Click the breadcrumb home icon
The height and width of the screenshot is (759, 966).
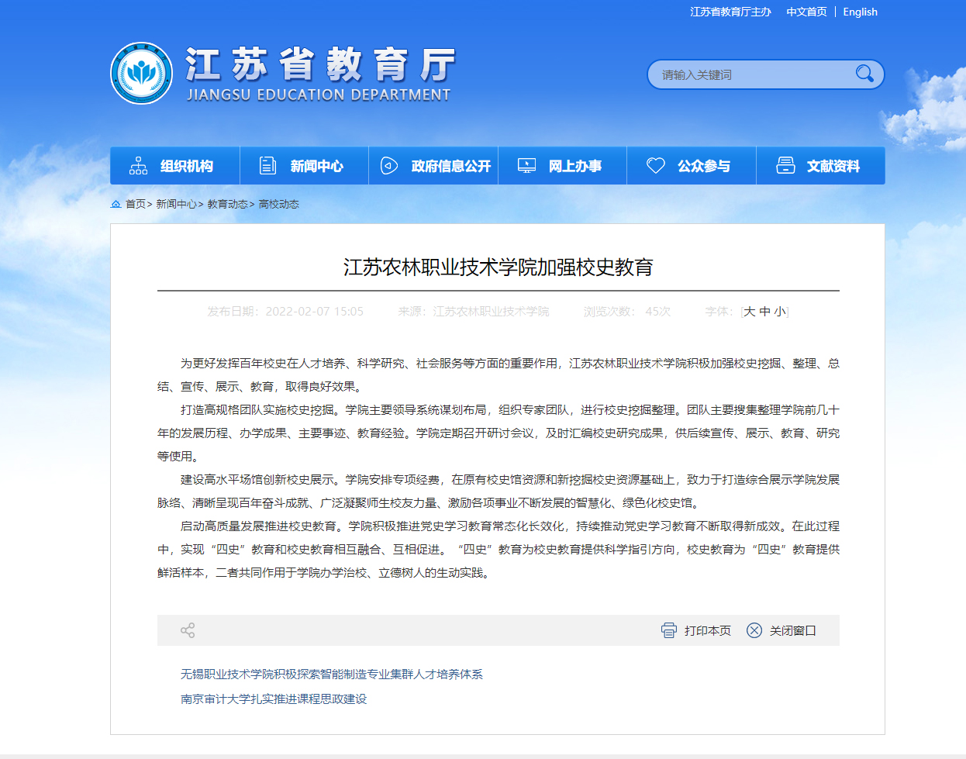click(x=116, y=204)
